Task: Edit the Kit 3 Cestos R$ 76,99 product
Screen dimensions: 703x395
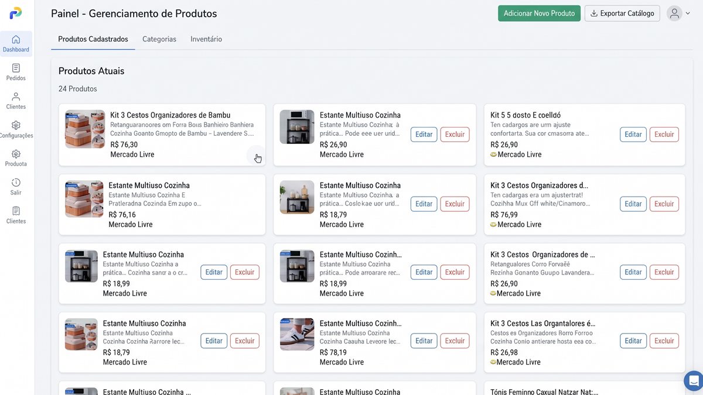Action: [x=633, y=204]
